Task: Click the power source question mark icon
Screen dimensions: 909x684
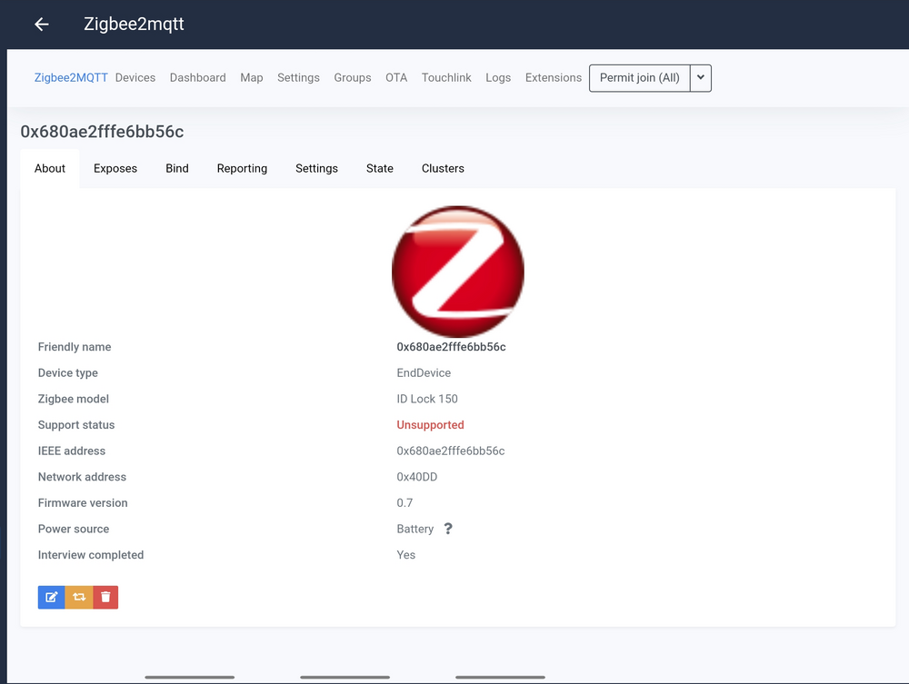Action: (447, 529)
